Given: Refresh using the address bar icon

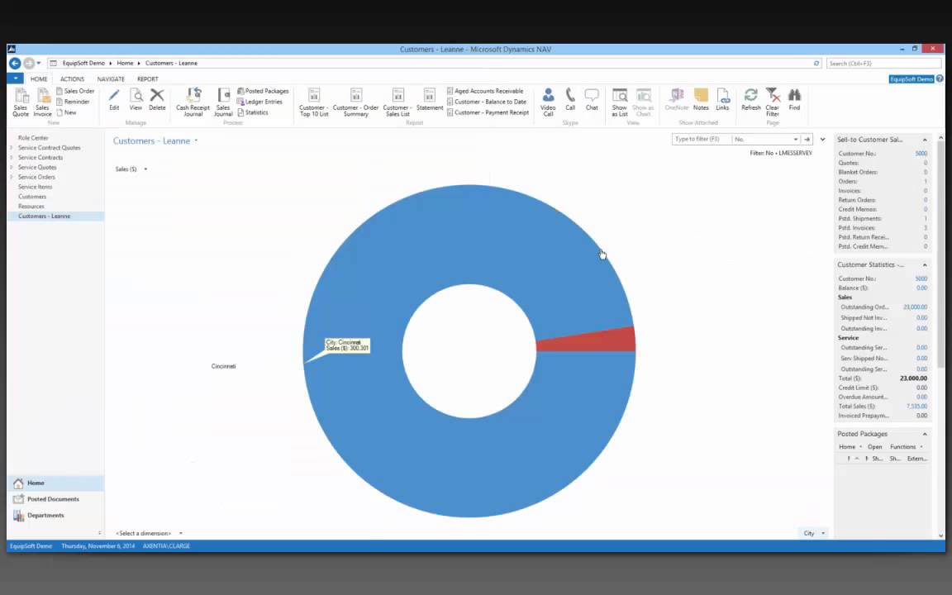Looking at the screenshot, I should pos(816,63).
